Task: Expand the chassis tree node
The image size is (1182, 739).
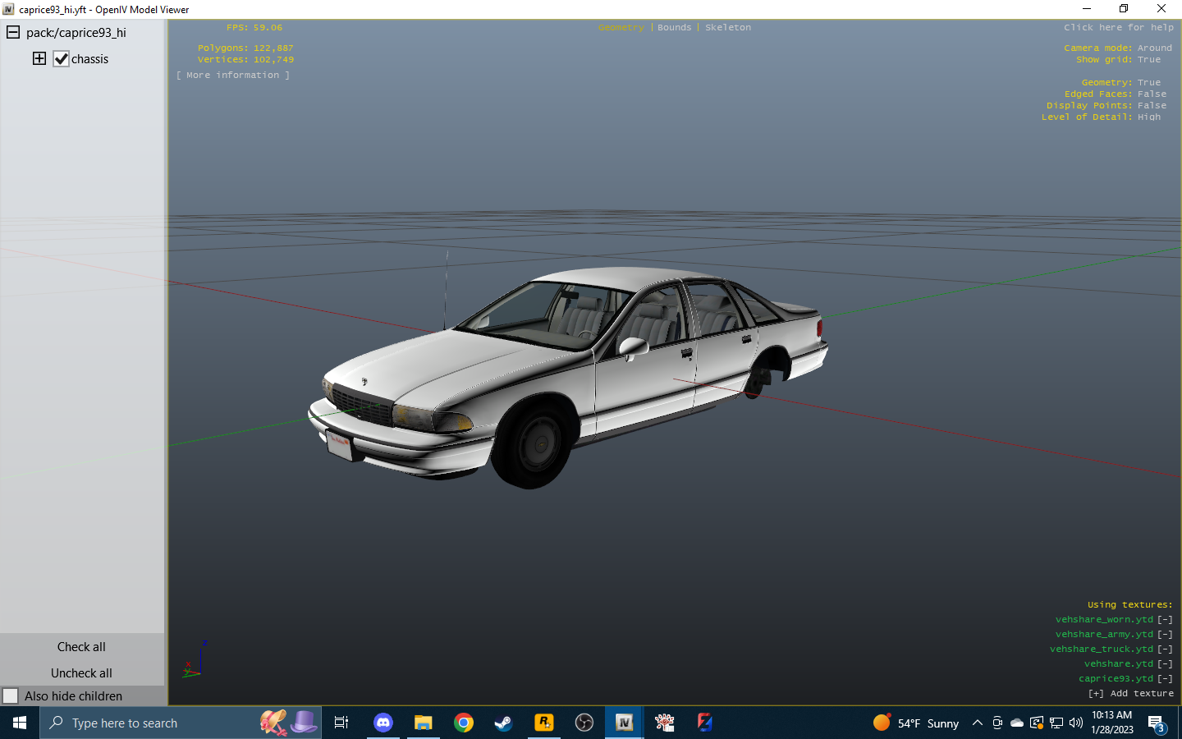Action: pyautogui.click(x=39, y=58)
